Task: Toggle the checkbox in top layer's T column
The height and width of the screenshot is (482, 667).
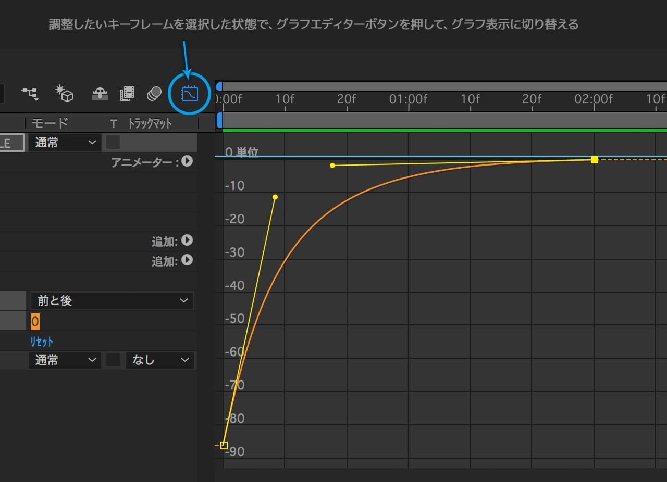Action: coord(113,142)
